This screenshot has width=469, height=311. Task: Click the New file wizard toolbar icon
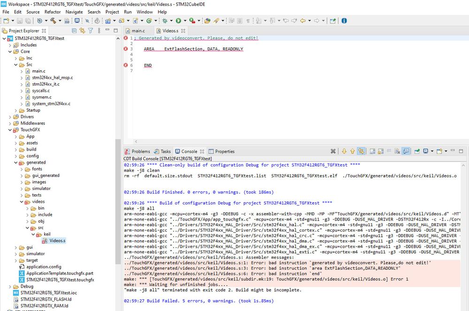point(6,21)
